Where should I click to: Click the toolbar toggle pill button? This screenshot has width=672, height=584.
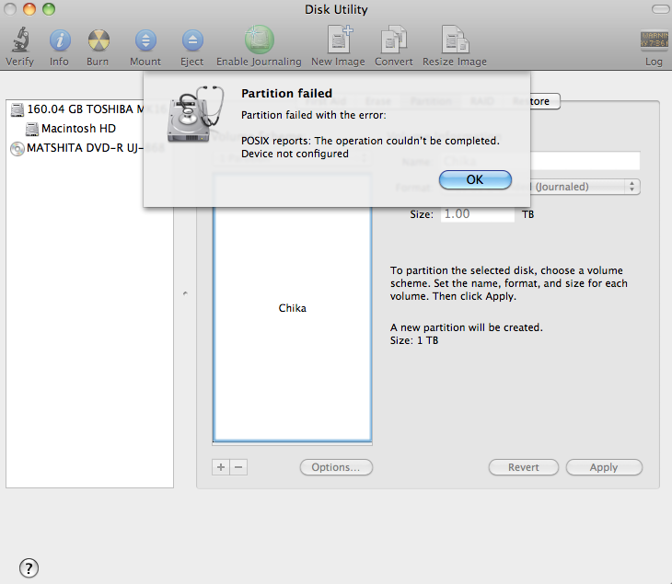tap(659, 9)
